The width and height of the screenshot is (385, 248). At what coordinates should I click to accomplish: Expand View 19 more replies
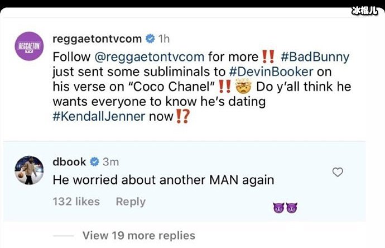138,235
